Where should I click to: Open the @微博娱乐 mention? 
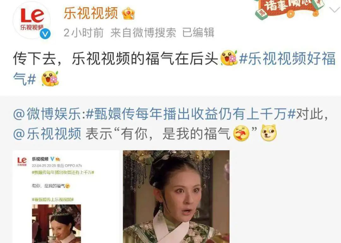[47, 114]
